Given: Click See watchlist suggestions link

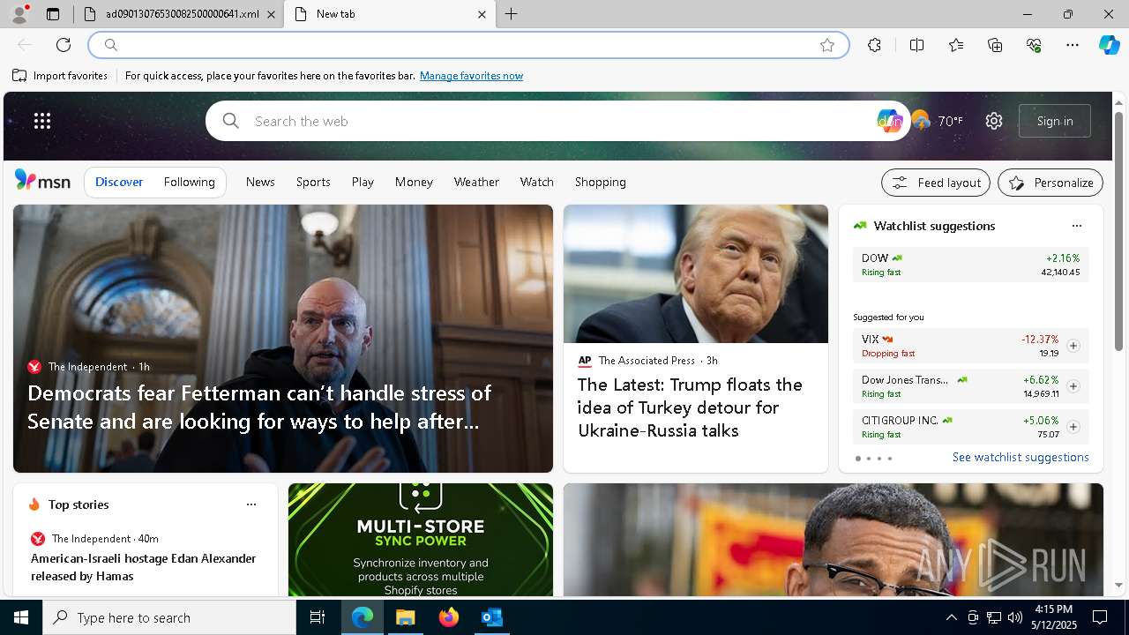Looking at the screenshot, I should [x=1021, y=457].
